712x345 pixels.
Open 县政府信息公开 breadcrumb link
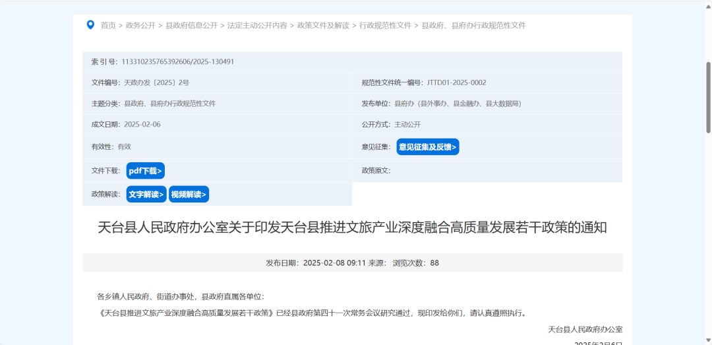(192, 26)
